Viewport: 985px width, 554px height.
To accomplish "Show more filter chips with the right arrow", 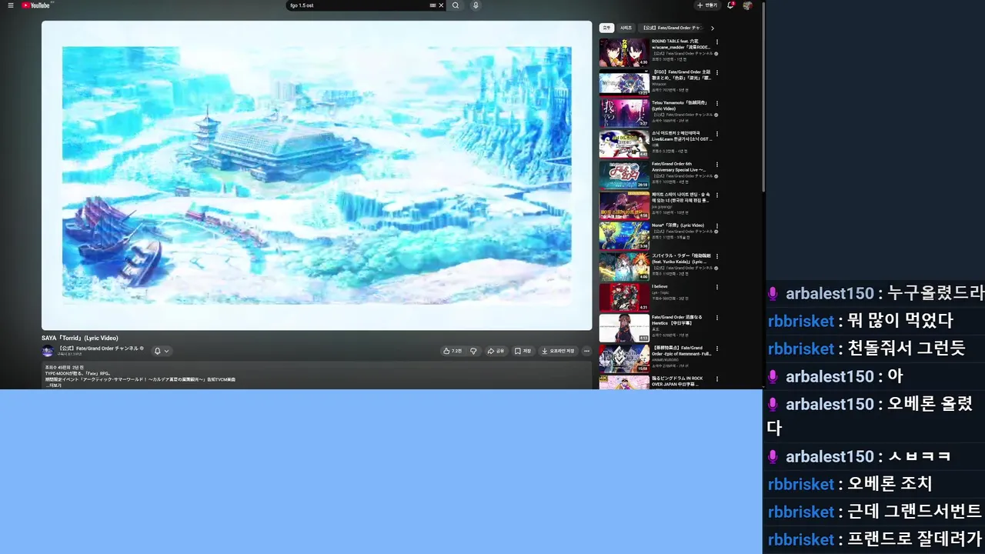I will [713, 28].
